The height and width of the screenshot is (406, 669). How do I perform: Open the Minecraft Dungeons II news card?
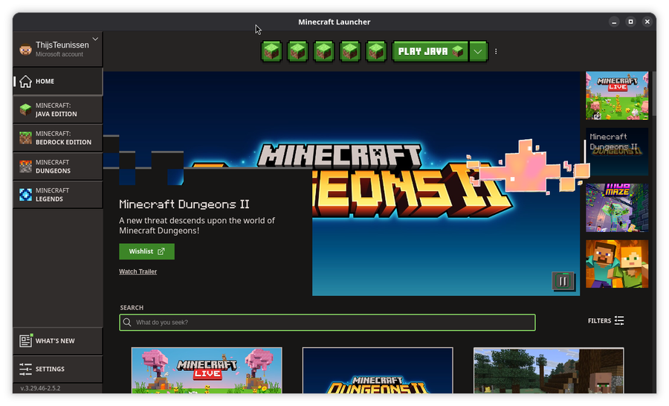pos(378,370)
